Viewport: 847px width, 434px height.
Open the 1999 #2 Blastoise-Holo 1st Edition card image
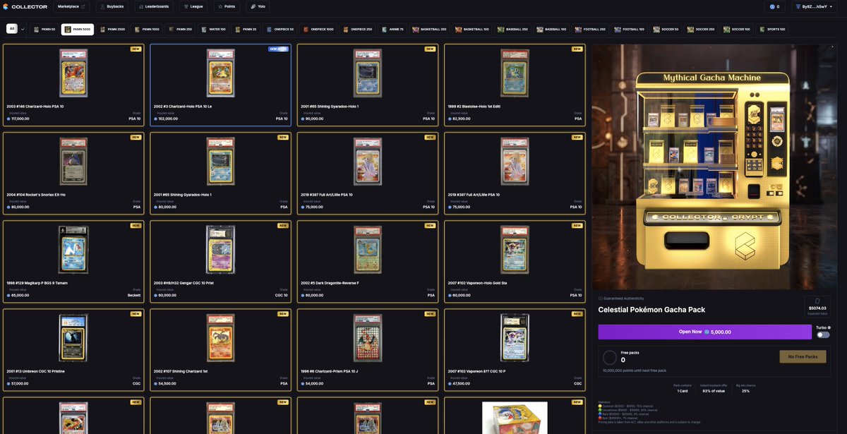coord(515,73)
